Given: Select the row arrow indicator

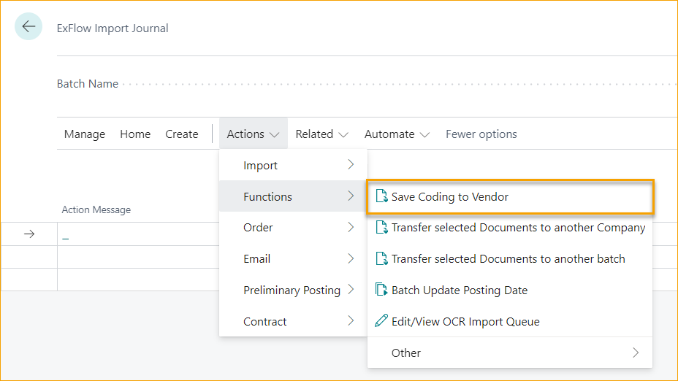Looking at the screenshot, I should click(x=29, y=234).
